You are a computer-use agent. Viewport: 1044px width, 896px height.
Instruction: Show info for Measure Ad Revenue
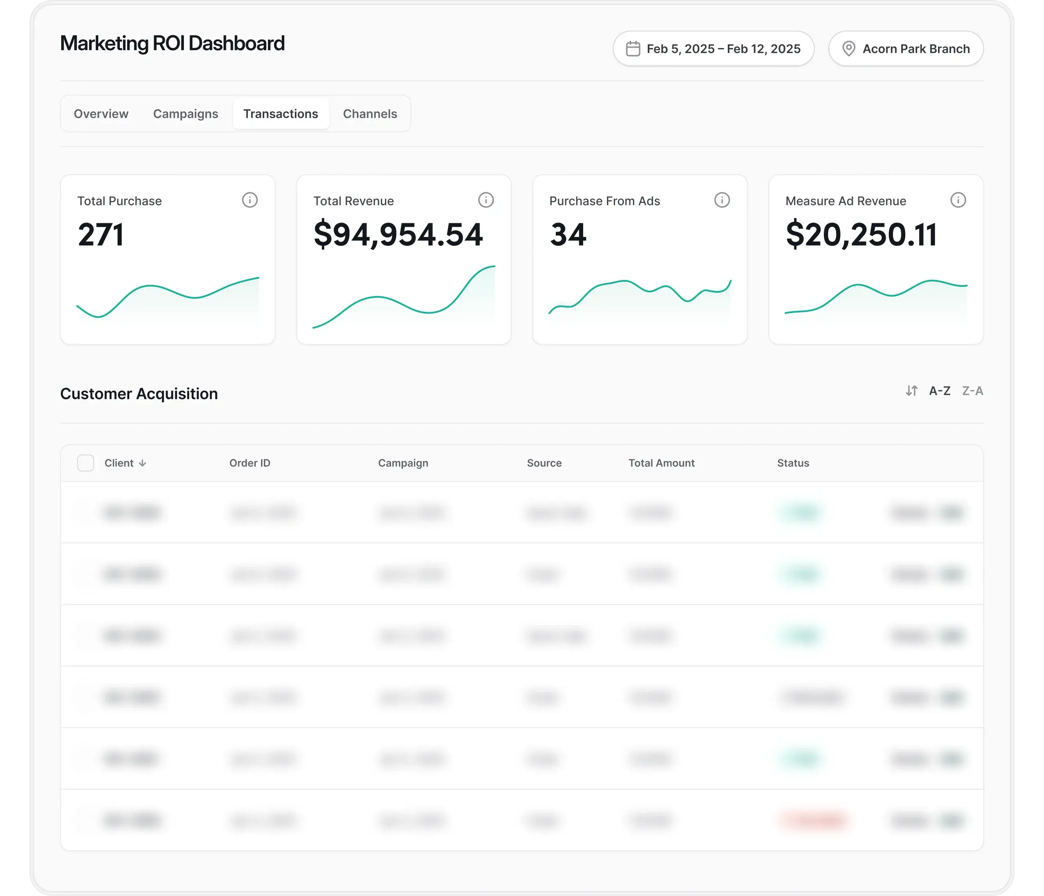[958, 200]
